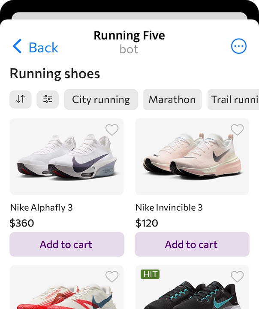Add Nike Invincible 3 to cart
The image size is (259, 309).
(x=192, y=244)
